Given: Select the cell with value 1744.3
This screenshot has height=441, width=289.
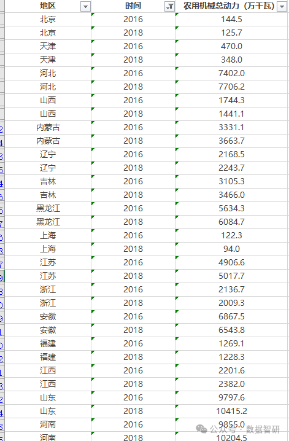Looking at the screenshot, I should [x=231, y=100].
